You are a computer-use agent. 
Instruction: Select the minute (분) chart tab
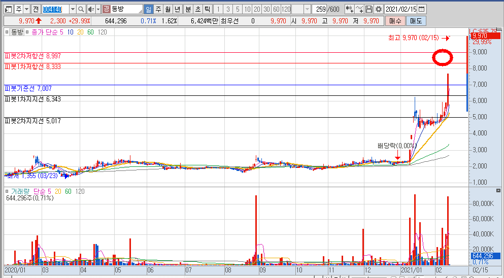click(x=188, y=9)
